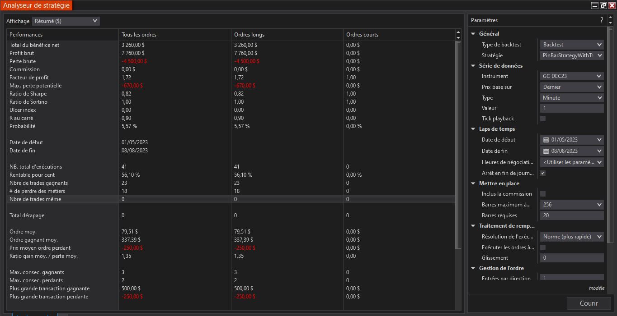Open the Stratégie dropdown
The width and height of the screenshot is (617, 316).
click(x=572, y=55)
